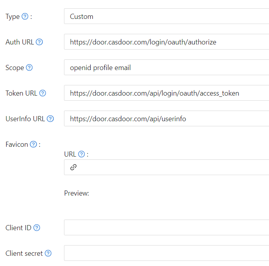
Task: Click the help icon next to URL
Action: coord(81,154)
